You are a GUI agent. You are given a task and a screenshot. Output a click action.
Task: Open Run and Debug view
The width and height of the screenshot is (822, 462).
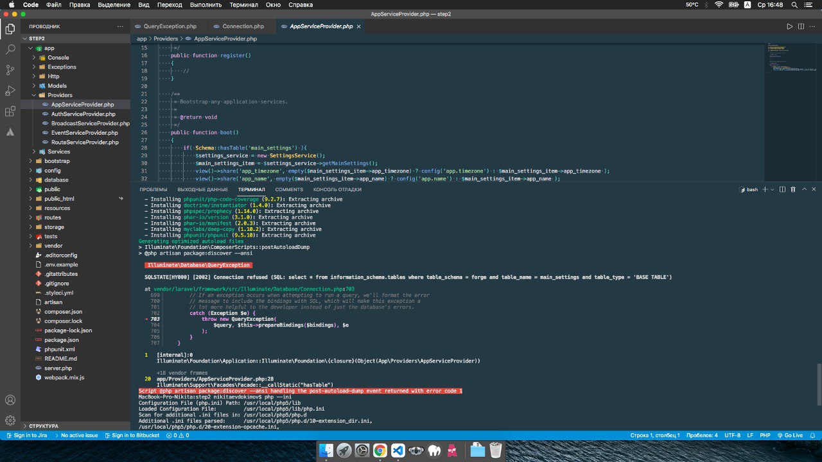tap(10, 90)
